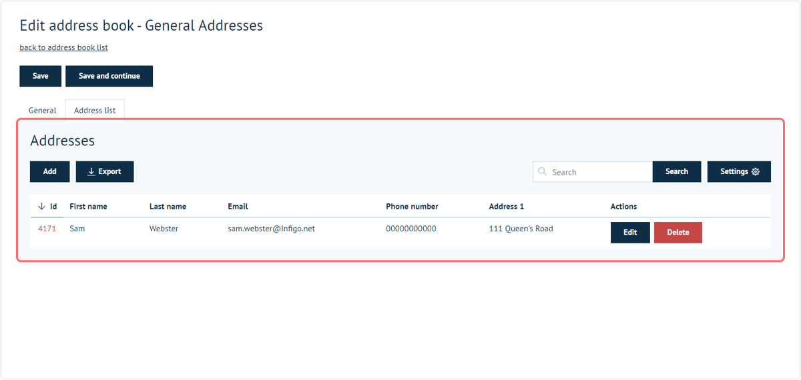The image size is (801, 380).
Task: Sort by the Id column arrow
Action: pos(42,207)
